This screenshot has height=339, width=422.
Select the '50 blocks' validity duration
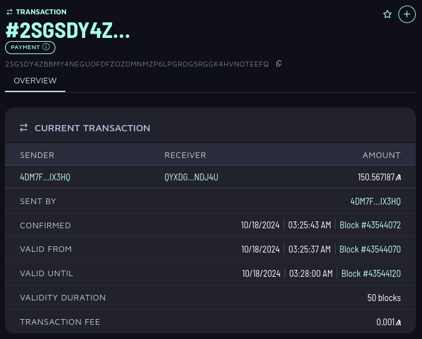click(x=384, y=297)
